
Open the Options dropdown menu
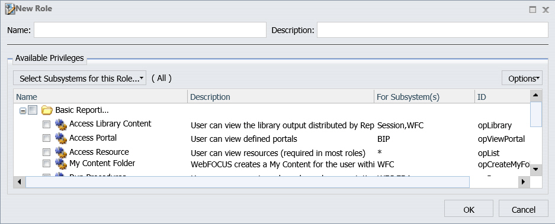point(522,79)
